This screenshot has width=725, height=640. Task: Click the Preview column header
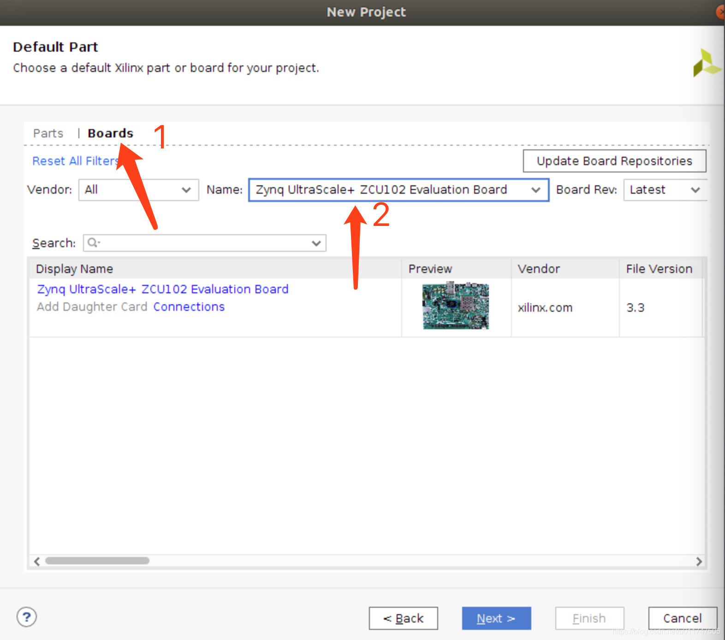click(456, 269)
